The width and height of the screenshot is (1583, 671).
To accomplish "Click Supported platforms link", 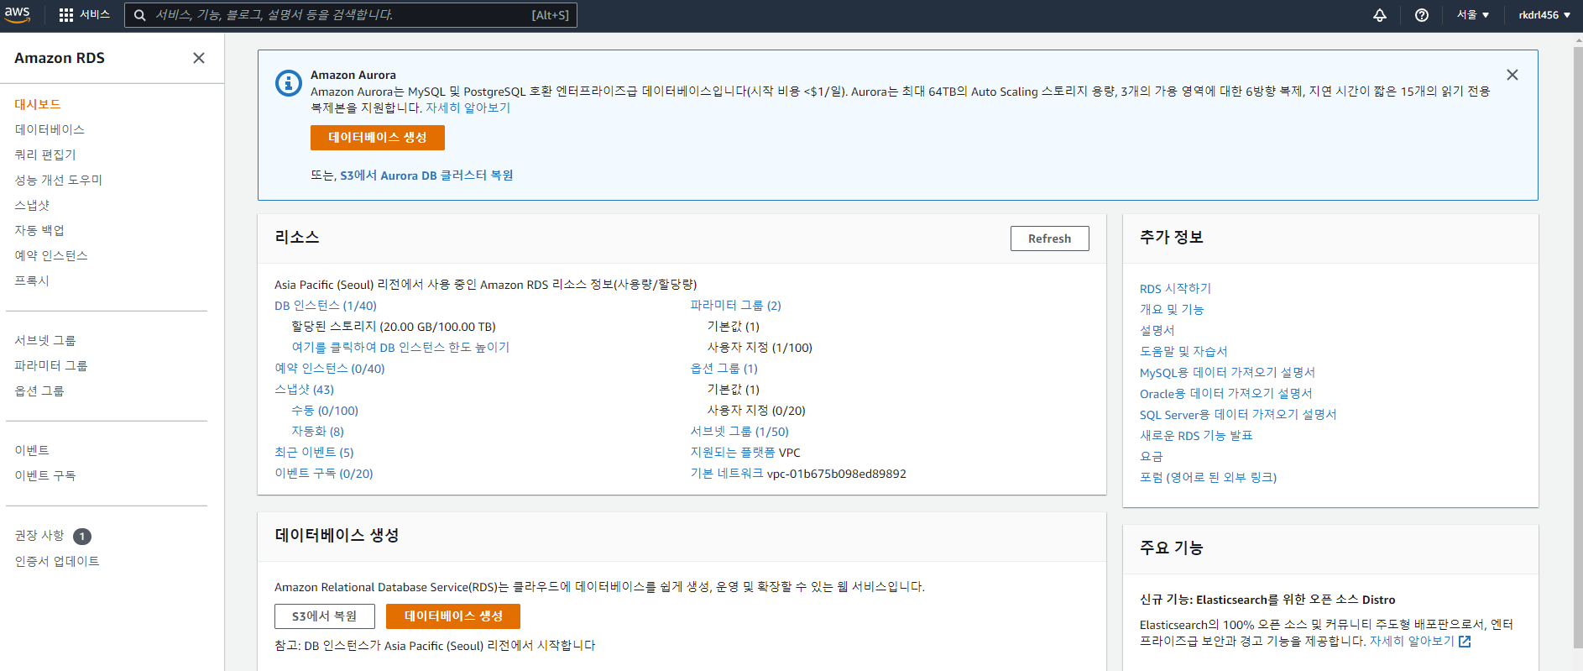I will tap(733, 453).
